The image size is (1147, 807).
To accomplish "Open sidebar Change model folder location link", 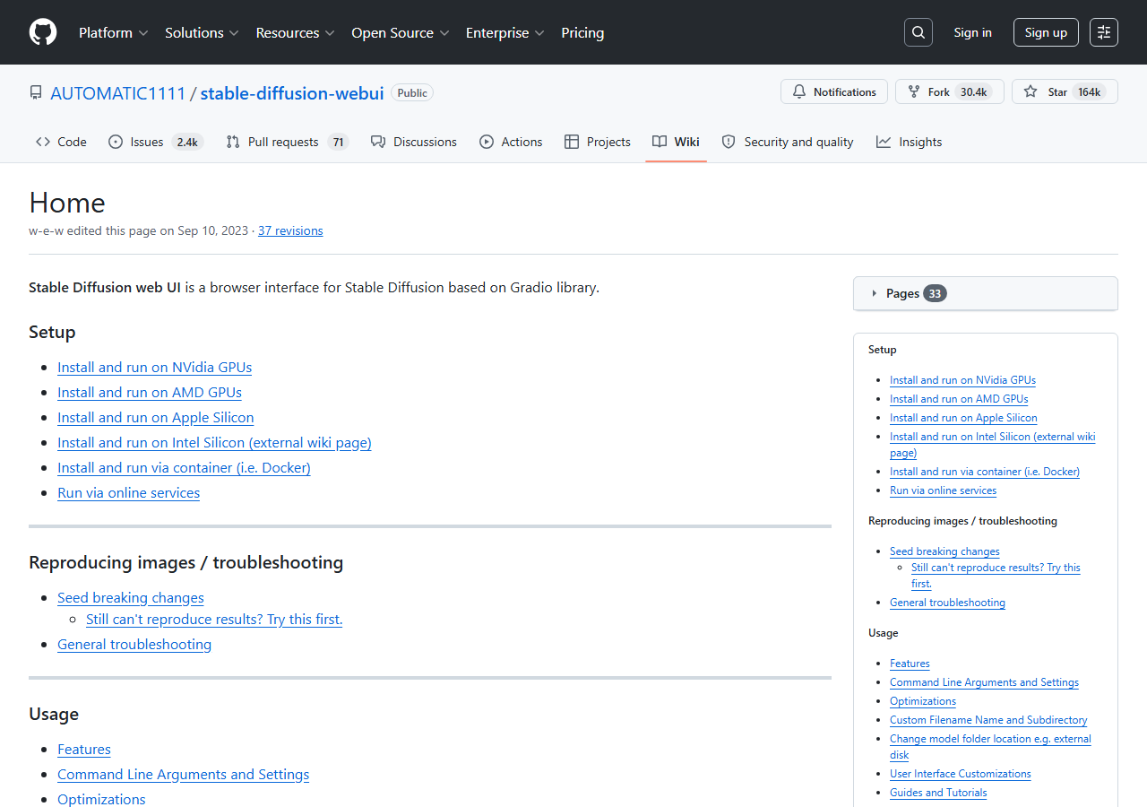I will coord(990,747).
